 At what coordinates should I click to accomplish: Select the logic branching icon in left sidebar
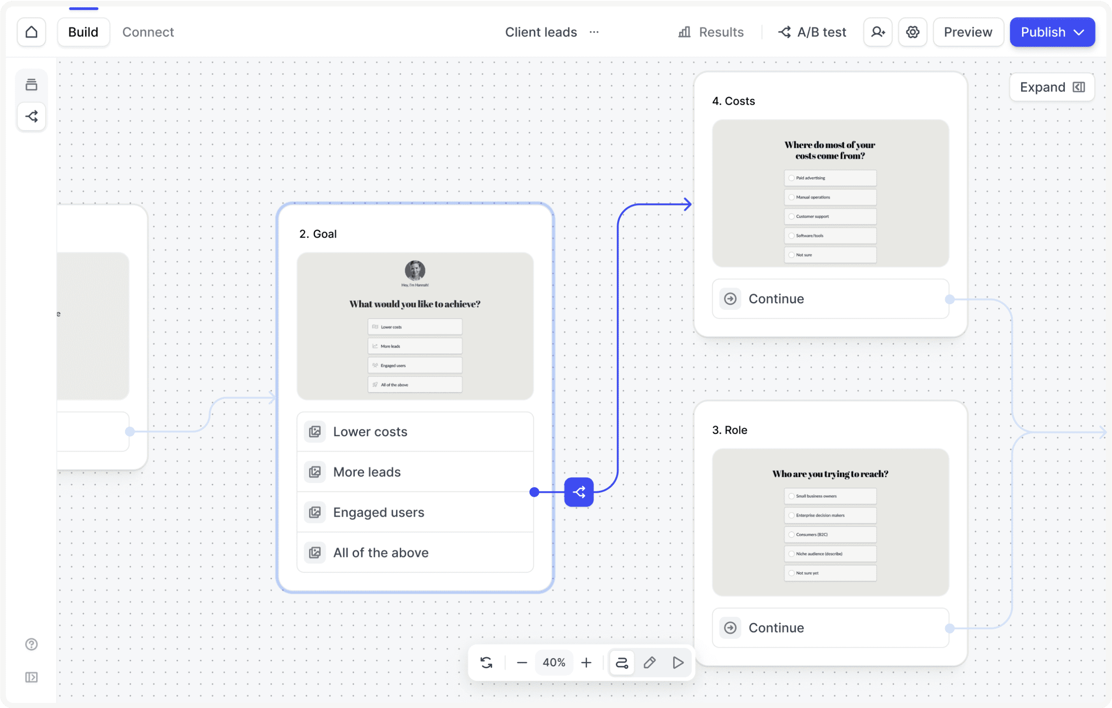pos(32,116)
